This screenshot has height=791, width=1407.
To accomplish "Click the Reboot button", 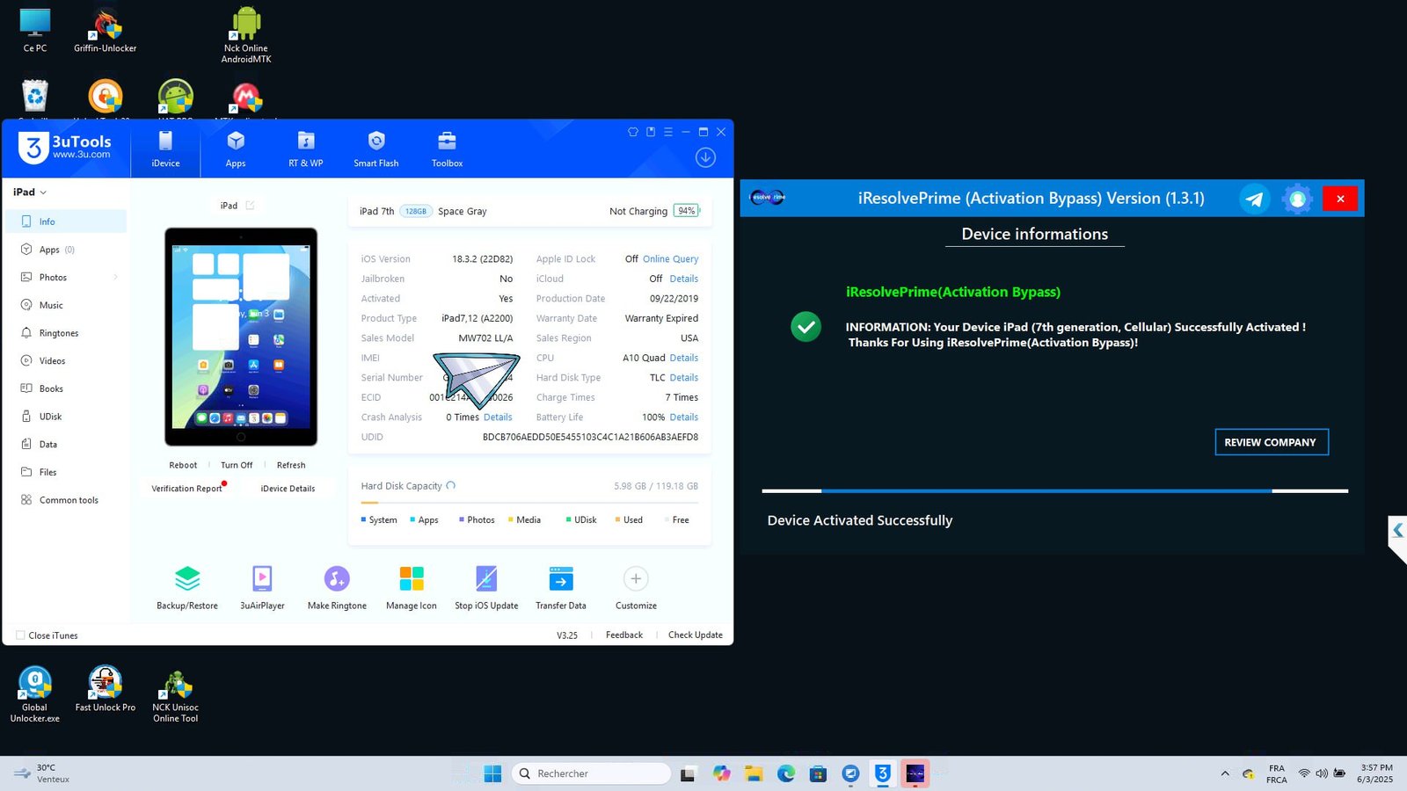I will pyautogui.click(x=183, y=465).
